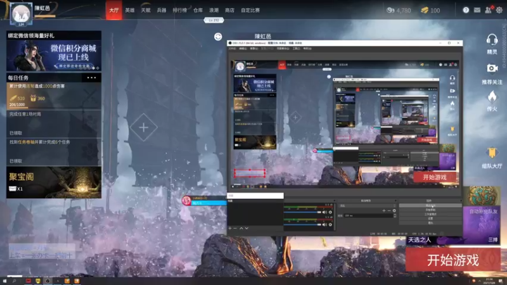Open the OBS 工具 menu
The height and width of the screenshot is (285, 507).
point(296,49)
